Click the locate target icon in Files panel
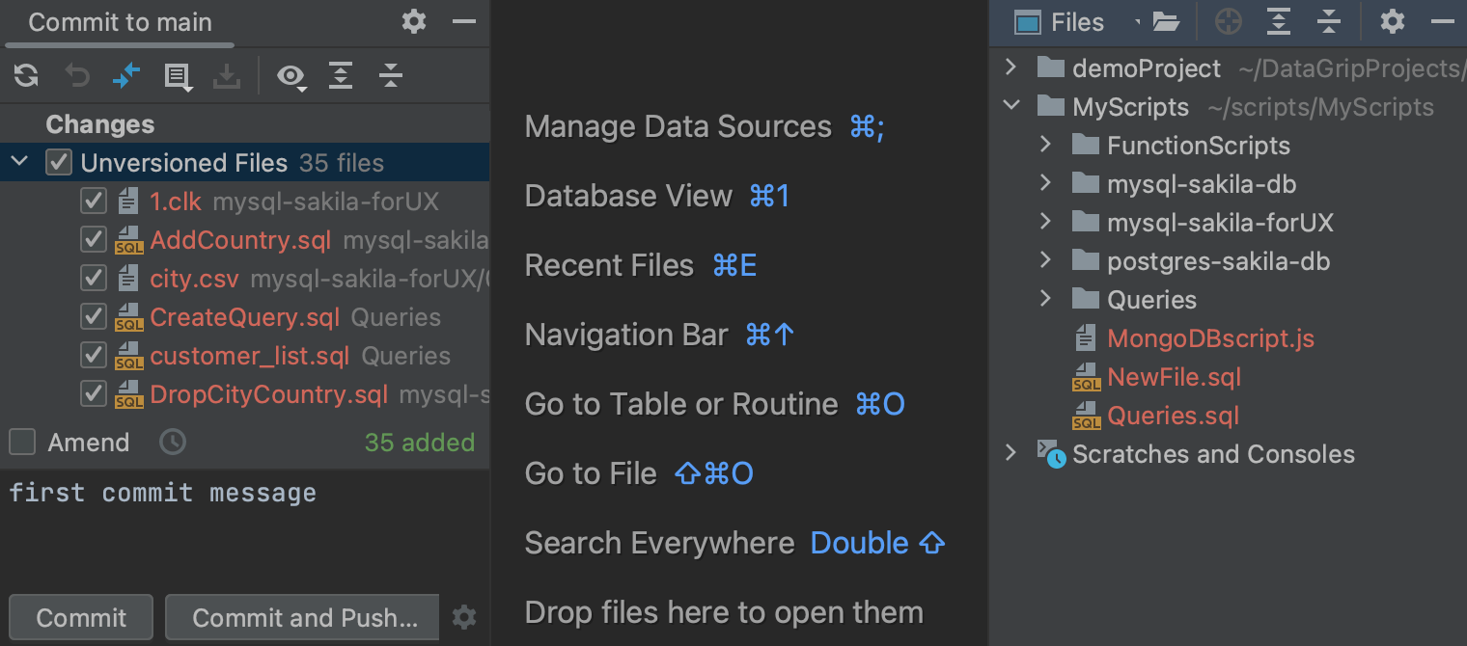1467x646 pixels. click(x=1228, y=22)
